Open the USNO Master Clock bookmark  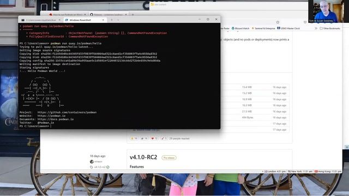(288, 28)
